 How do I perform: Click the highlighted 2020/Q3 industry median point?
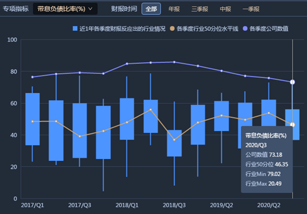coord(293,125)
